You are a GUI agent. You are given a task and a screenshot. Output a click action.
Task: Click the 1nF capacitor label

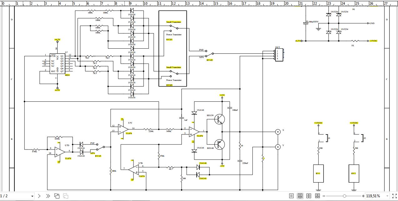(x=186, y=120)
